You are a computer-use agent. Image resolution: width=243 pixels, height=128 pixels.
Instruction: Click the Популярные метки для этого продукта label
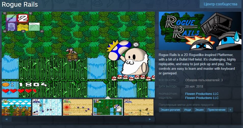pos(186,105)
